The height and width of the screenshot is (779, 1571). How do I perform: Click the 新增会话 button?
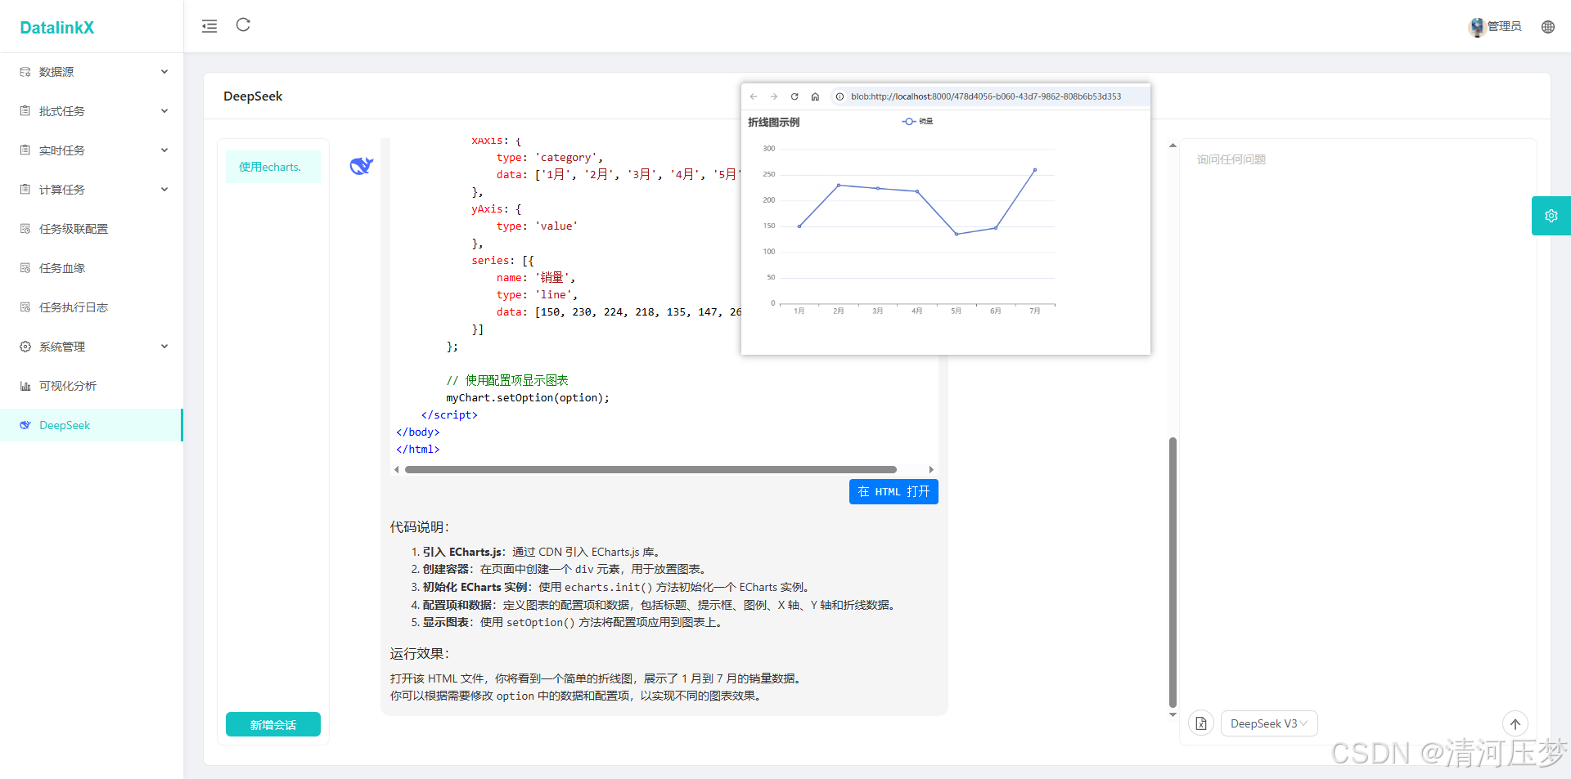pyautogui.click(x=273, y=724)
